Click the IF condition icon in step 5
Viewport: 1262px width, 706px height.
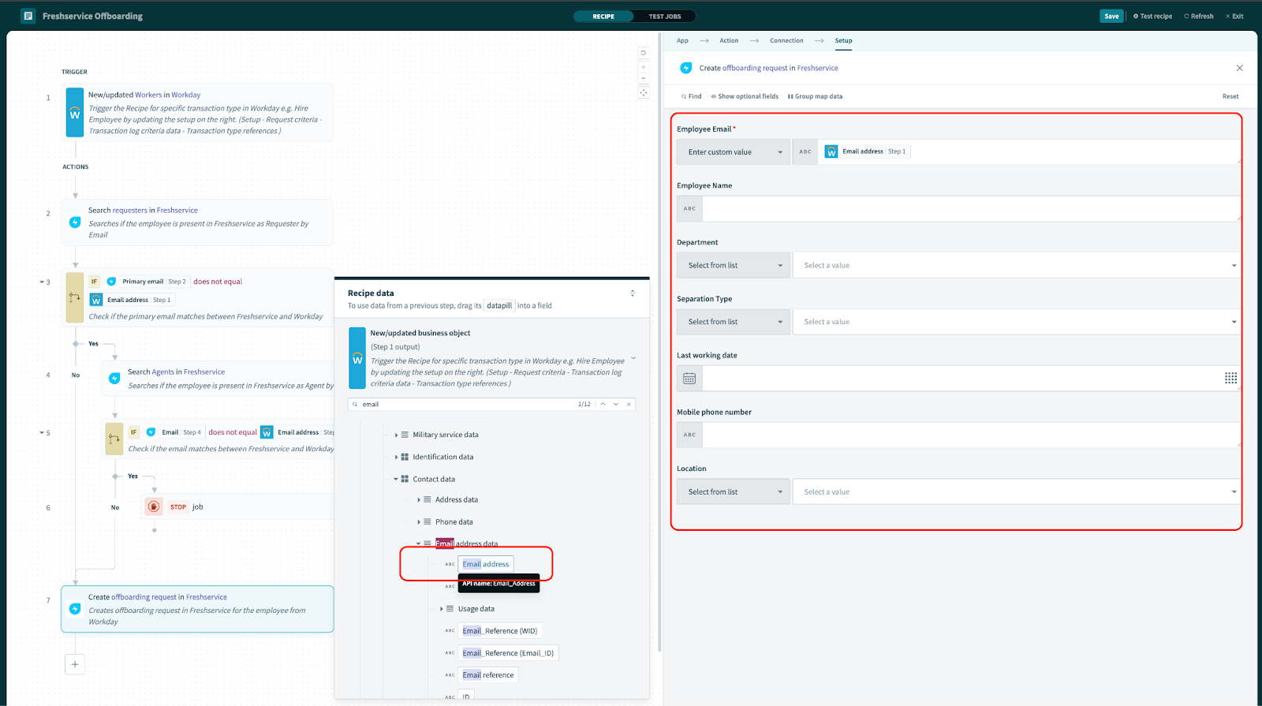pos(114,439)
